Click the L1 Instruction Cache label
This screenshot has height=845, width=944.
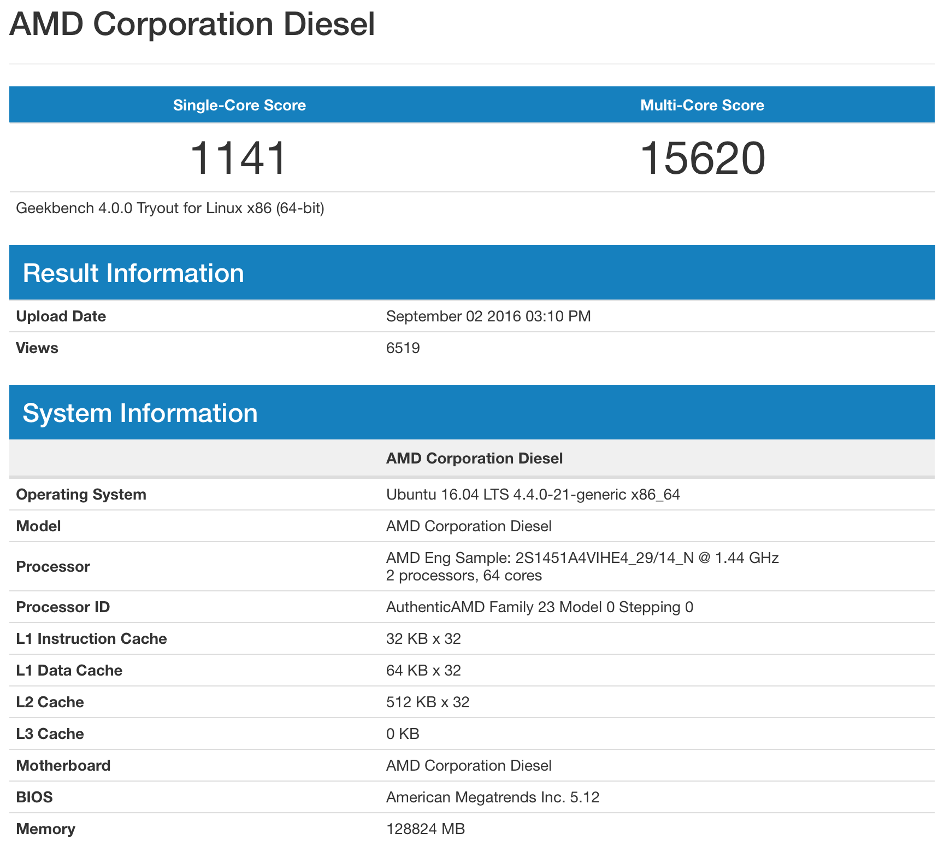pyautogui.click(x=91, y=639)
